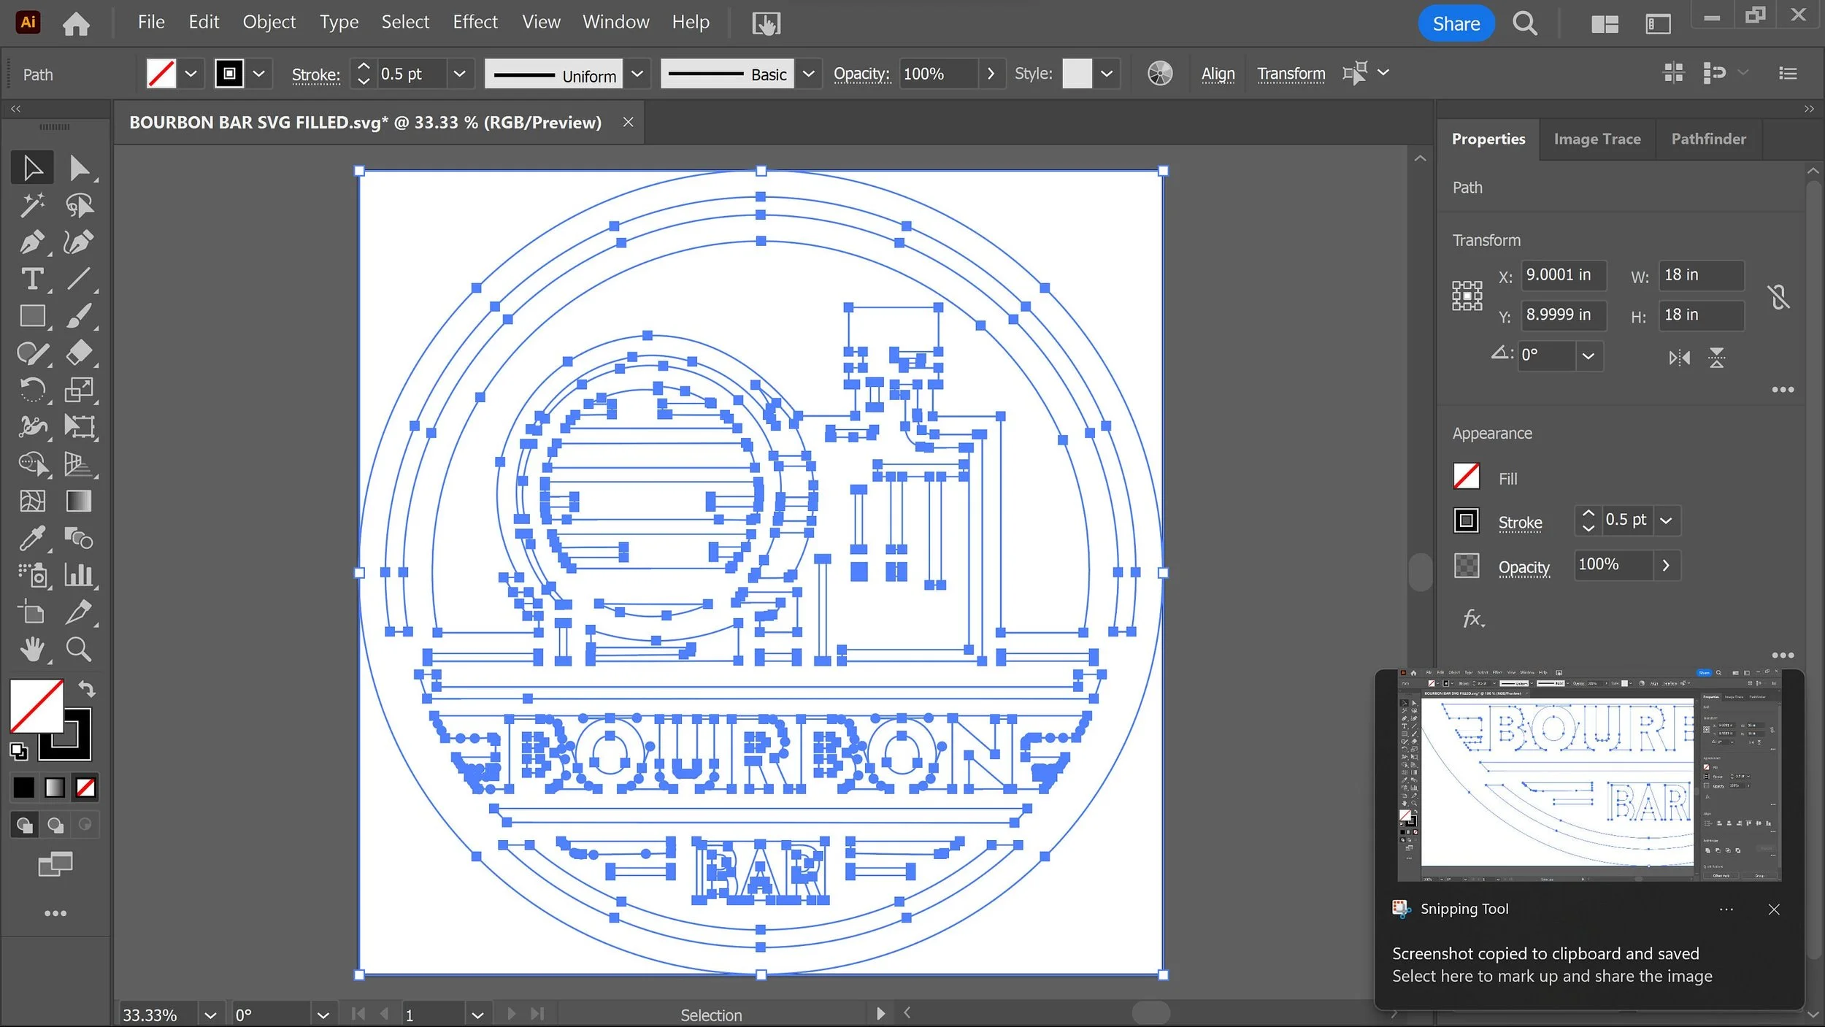Screen dimensions: 1825x1027
Task: Toggle constrain width and height proportions
Action: click(x=1778, y=296)
